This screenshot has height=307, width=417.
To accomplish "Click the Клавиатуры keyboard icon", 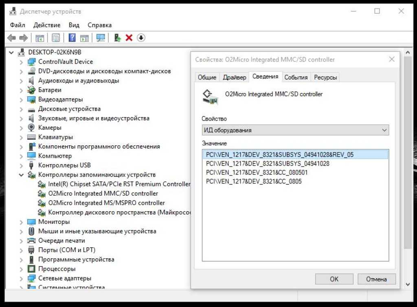I will [31, 137].
